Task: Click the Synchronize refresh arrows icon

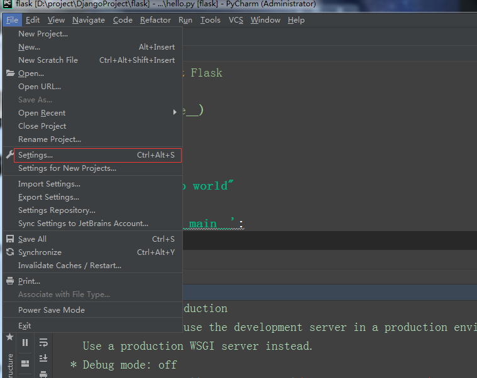Action: [x=10, y=252]
